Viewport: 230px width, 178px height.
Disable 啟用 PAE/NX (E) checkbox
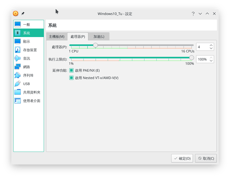(71, 70)
